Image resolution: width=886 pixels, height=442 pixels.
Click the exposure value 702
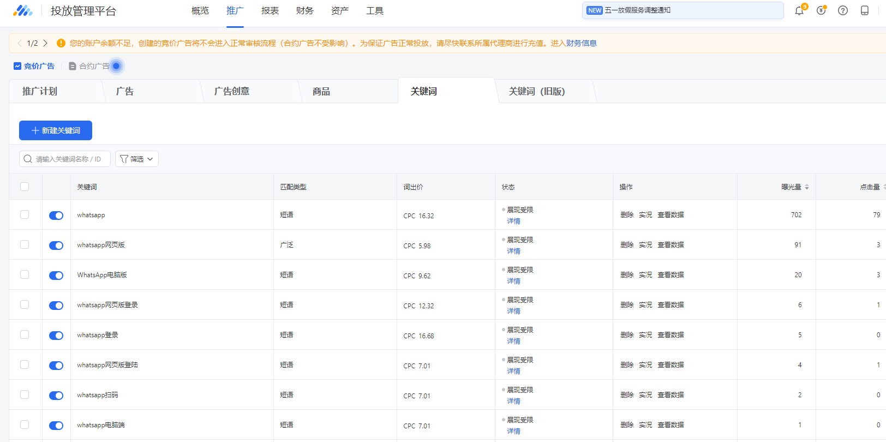(796, 215)
